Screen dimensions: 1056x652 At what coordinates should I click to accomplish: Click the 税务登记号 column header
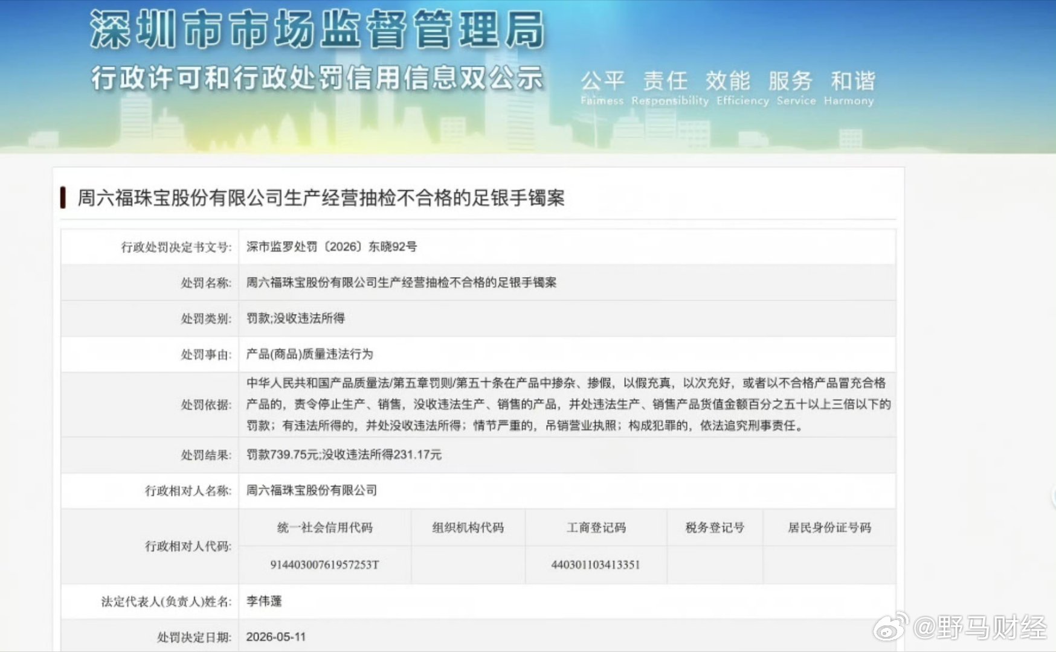coord(715,528)
